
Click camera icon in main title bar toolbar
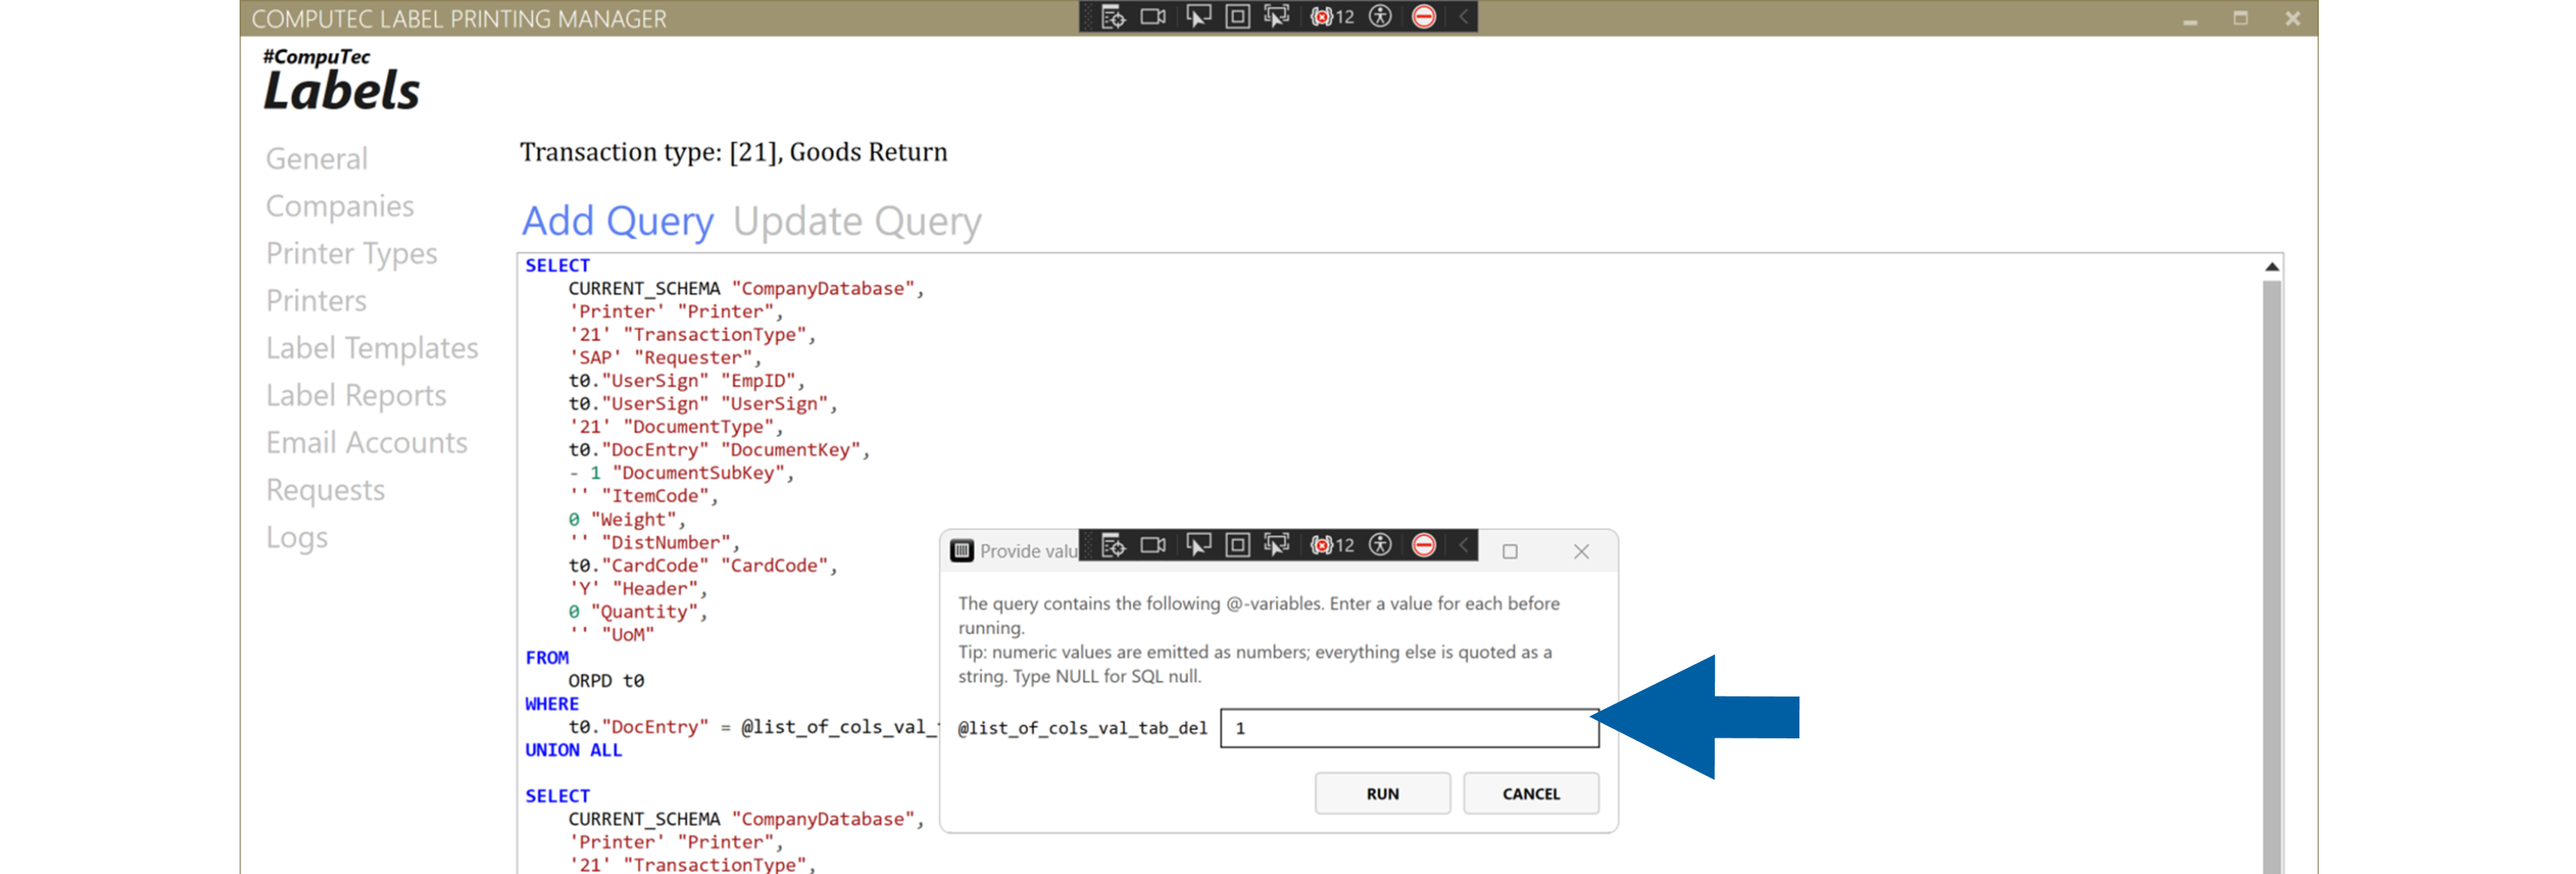1153,17
